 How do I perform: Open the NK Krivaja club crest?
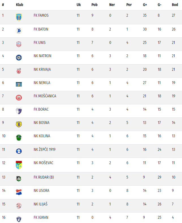(19, 71)
